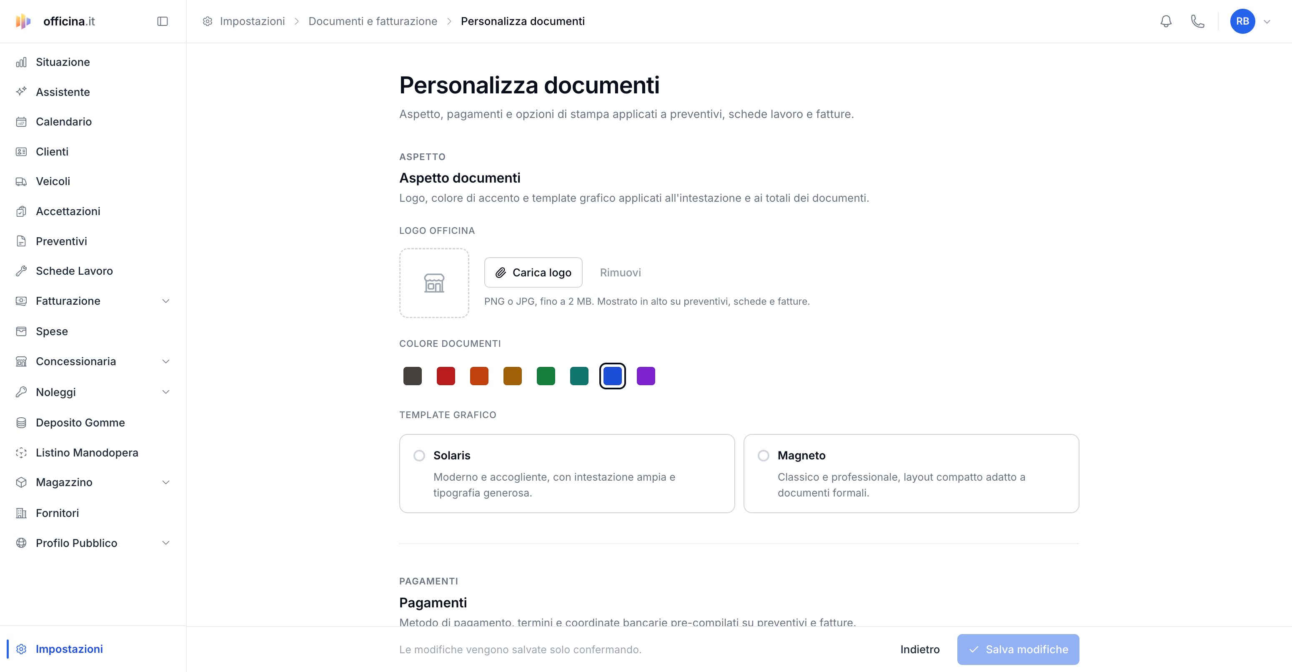Expand the Magazzino submenu
Image resolution: width=1292 pixels, height=672 pixels.
pyautogui.click(x=166, y=482)
